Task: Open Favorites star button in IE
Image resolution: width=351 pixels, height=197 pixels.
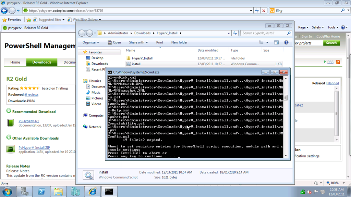Action: (x=12, y=19)
